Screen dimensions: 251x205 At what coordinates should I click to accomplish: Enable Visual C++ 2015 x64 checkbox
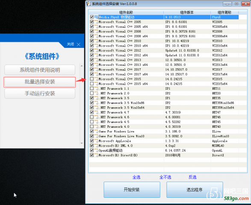[92, 84]
